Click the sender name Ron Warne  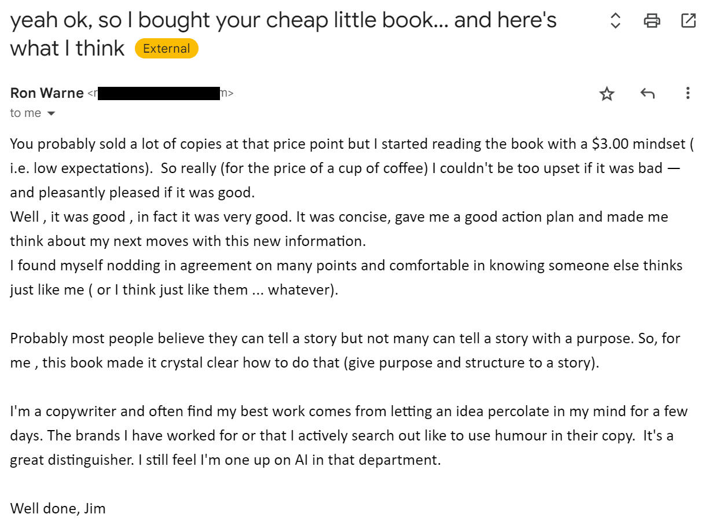click(47, 93)
